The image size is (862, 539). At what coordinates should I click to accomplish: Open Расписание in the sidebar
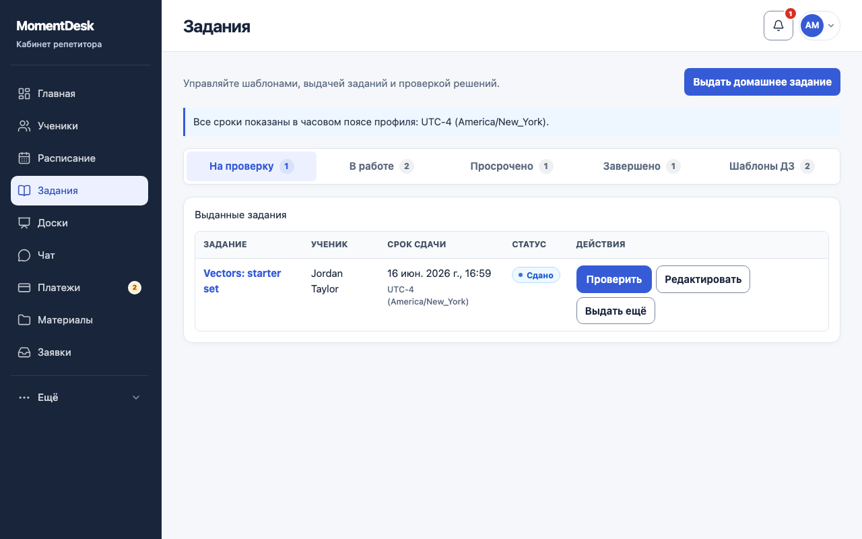click(x=79, y=158)
